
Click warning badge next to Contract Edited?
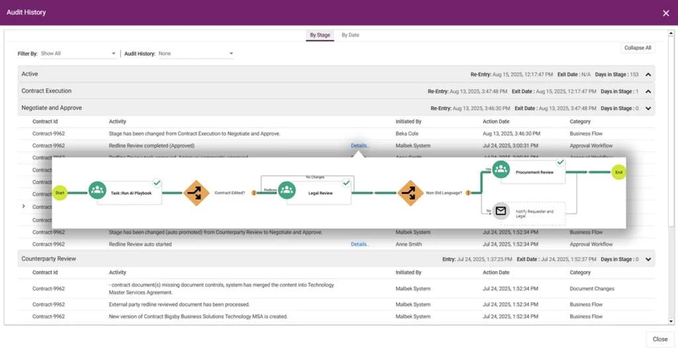[254, 193]
